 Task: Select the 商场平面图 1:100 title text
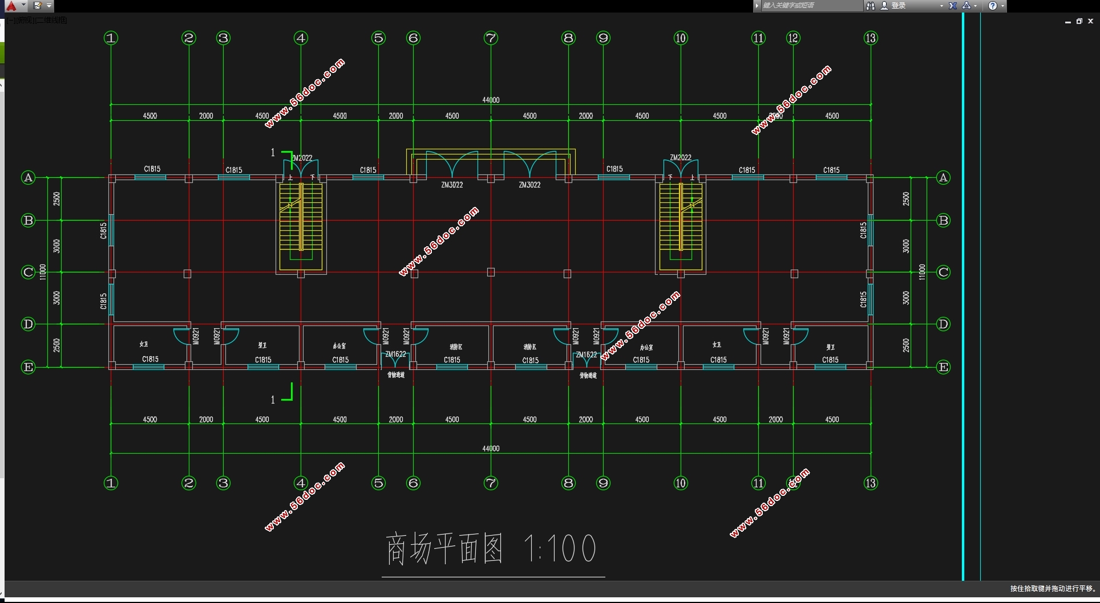tap(492, 549)
